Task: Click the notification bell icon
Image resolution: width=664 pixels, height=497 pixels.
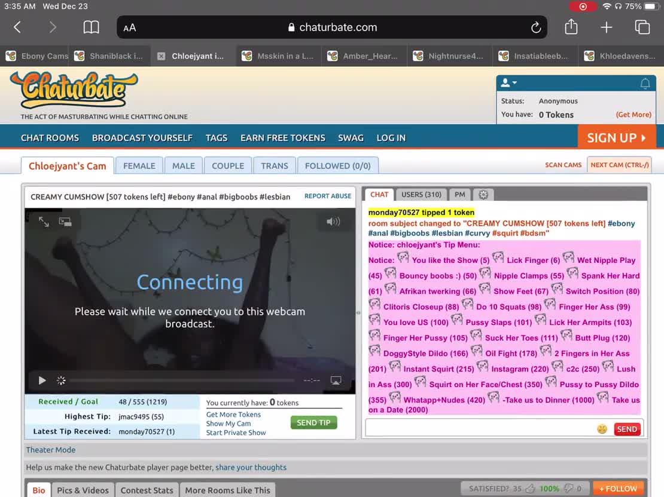Action: pos(645,84)
